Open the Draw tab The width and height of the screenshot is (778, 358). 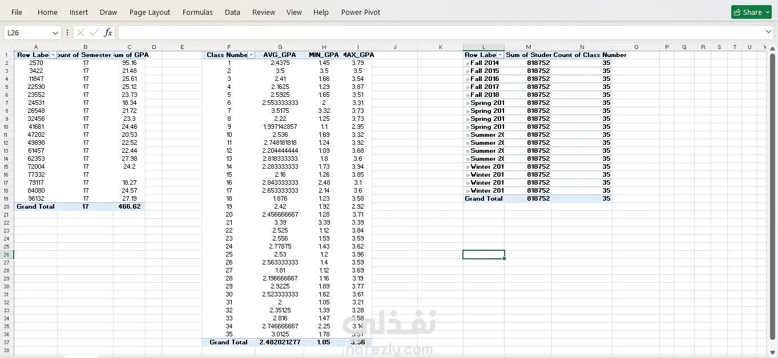[x=108, y=12]
